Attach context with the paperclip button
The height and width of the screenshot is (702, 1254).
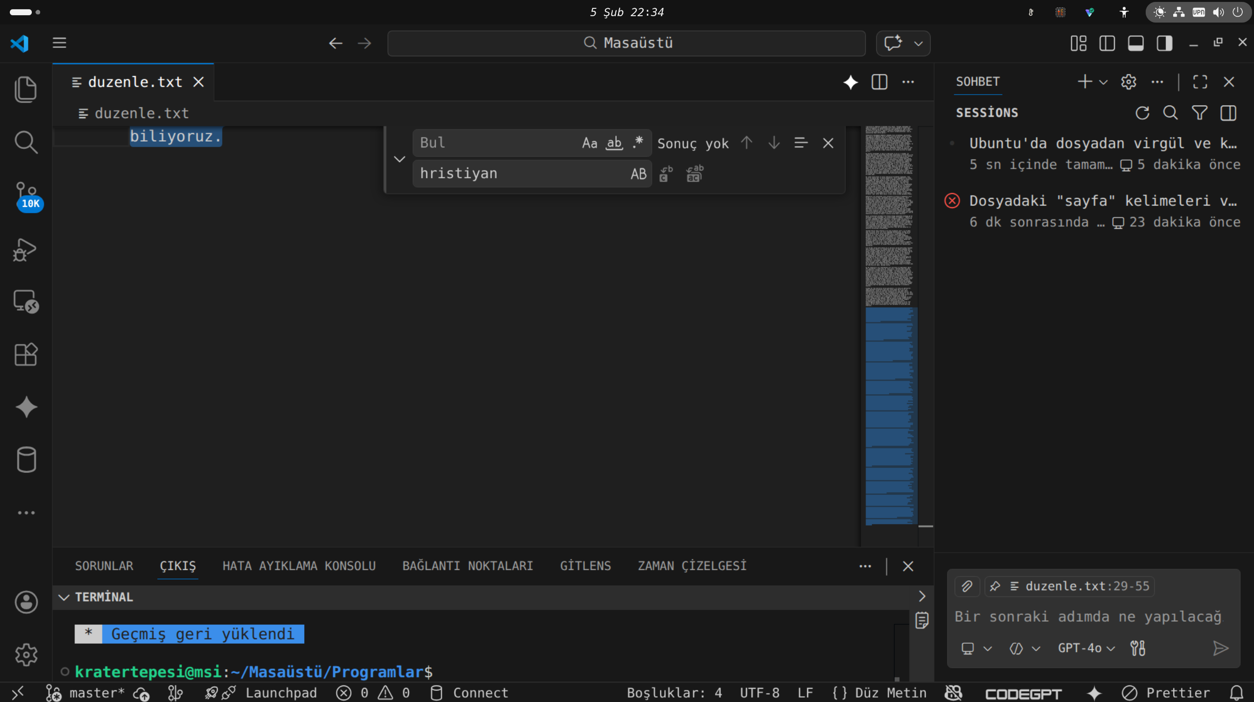[x=967, y=586]
